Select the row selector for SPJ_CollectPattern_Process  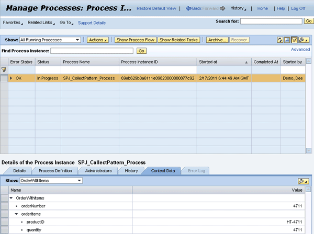[4, 78]
